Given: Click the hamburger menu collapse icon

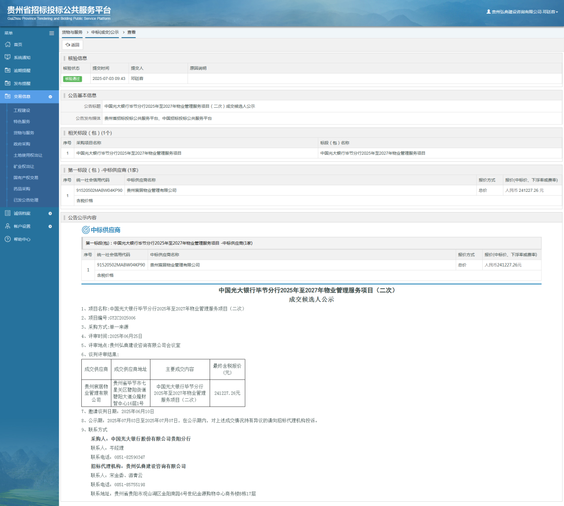Looking at the screenshot, I should point(52,33).
